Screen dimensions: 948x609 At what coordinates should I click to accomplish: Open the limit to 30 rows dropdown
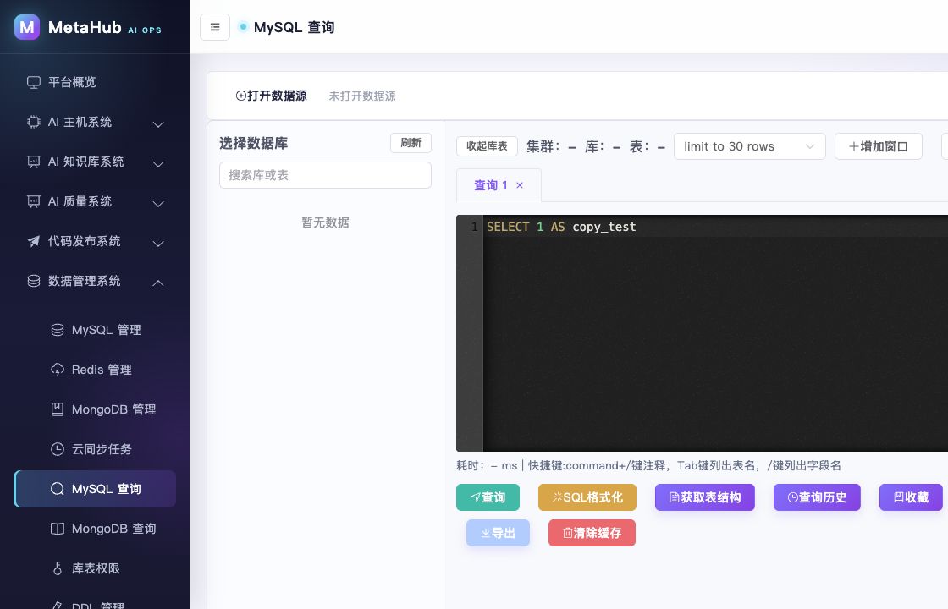tap(750, 146)
